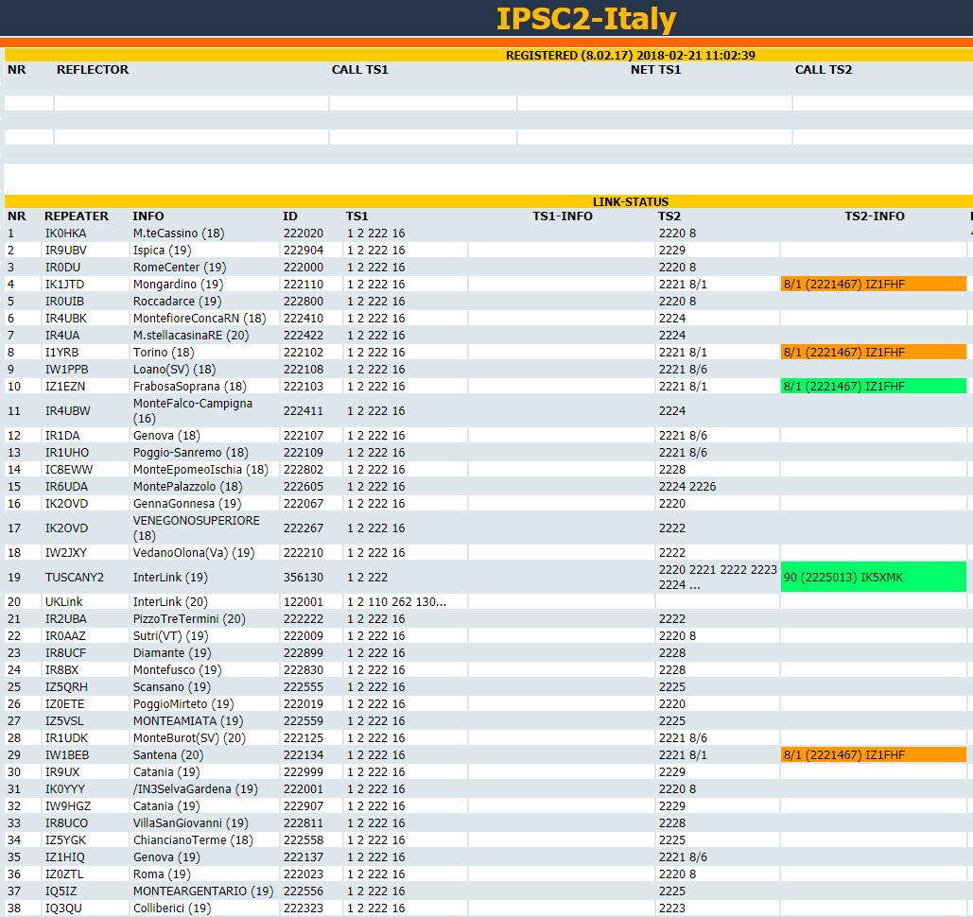Click the IPSC2-Italy page title
Image resolution: width=973 pixels, height=917 pixels.
(586, 19)
